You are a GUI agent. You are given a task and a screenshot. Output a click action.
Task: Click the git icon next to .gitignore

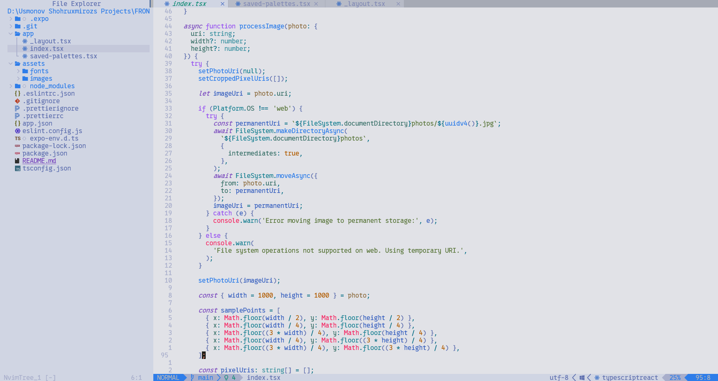pyautogui.click(x=17, y=101)
